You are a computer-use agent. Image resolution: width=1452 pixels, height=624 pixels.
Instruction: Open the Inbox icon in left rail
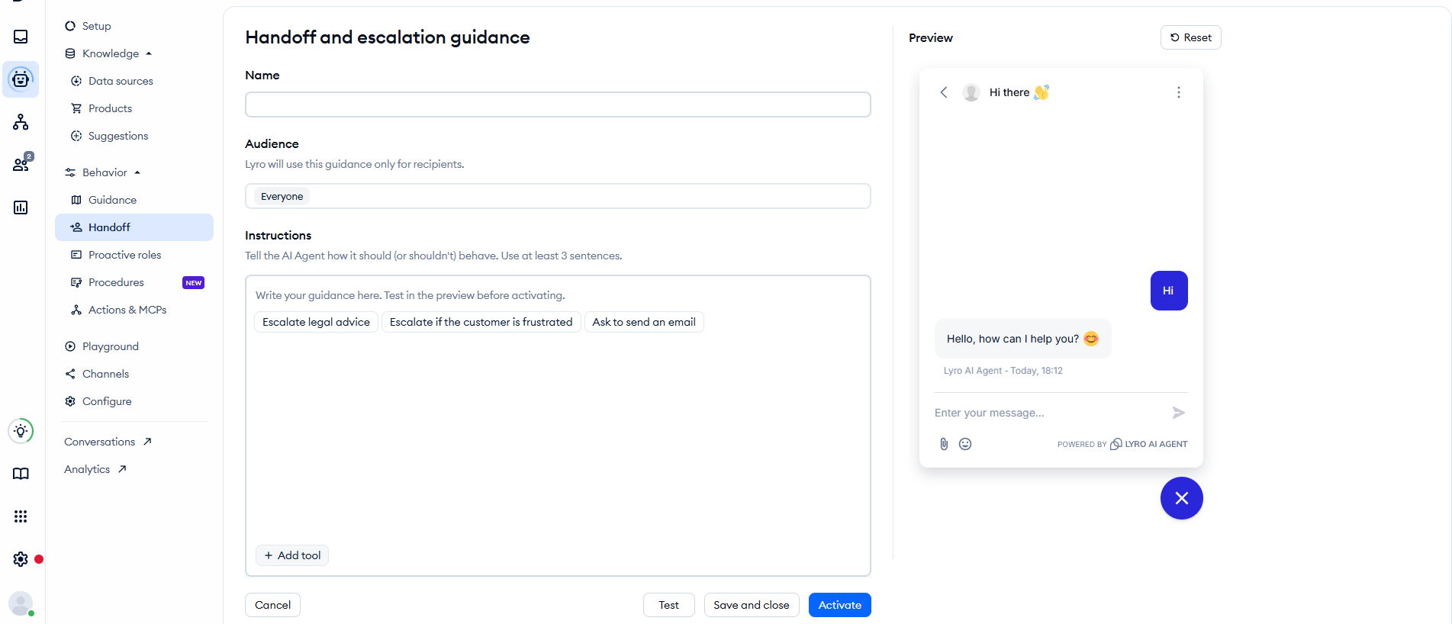coord(21,37)
